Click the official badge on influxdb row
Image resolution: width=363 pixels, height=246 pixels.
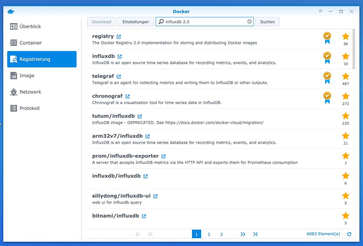pos(327,58)
